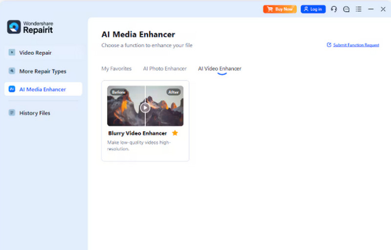
Task: Open the hamburger menu list icon
Action: pos(359,9)
